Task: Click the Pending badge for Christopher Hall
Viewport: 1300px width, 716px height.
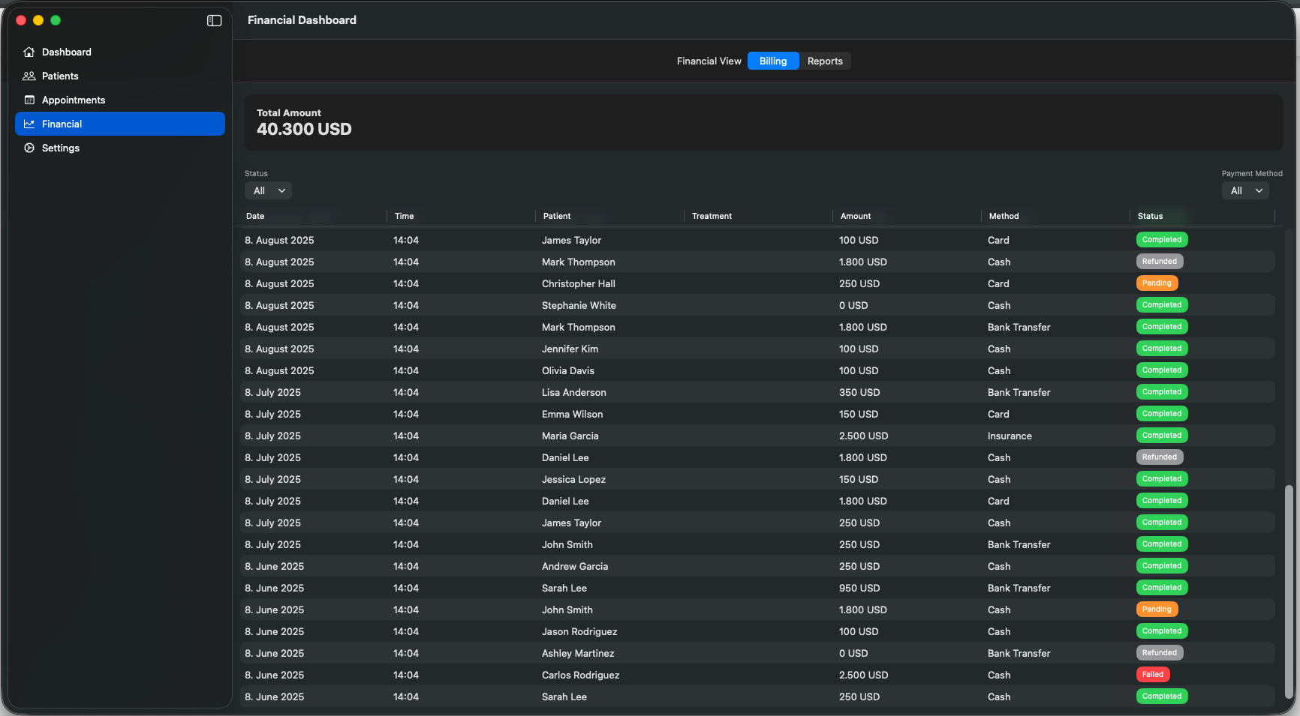Action: pos(1157,283)
